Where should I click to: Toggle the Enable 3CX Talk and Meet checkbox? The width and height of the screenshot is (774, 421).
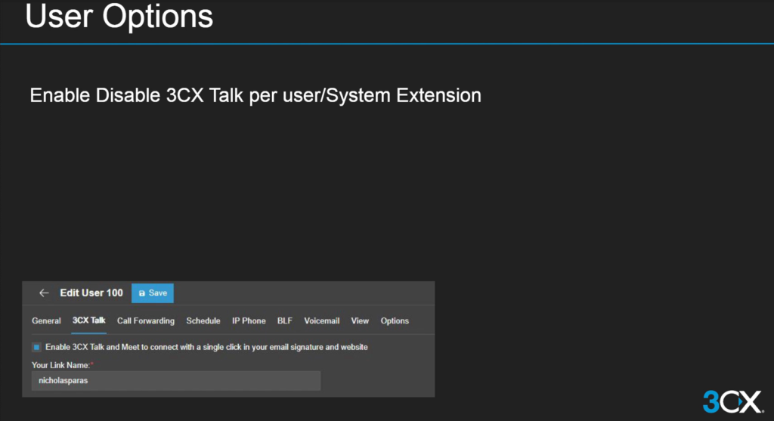click(x=36, y=347)
